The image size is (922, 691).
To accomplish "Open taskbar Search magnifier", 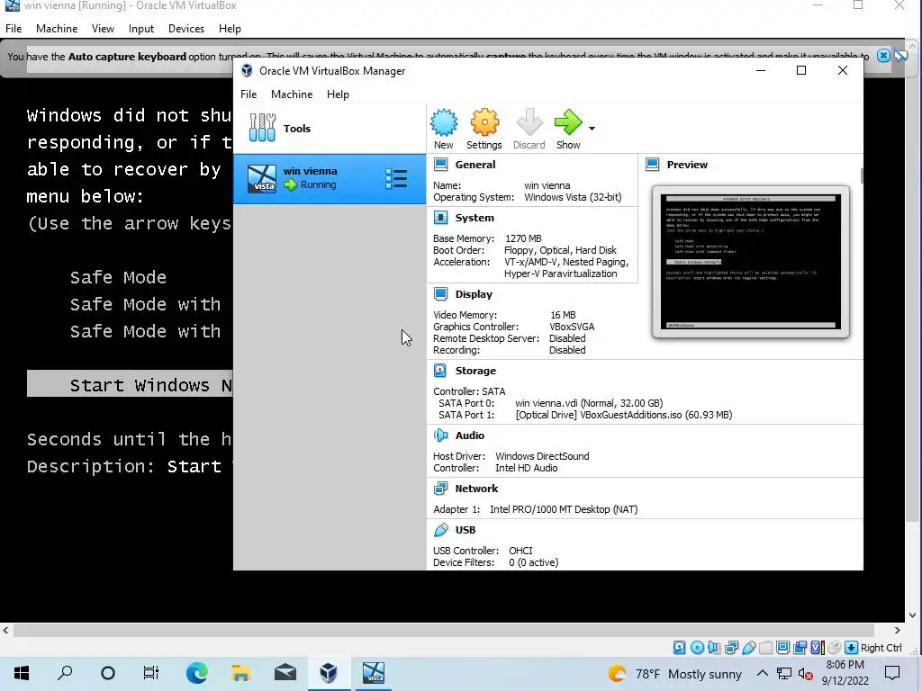I will tap(65, 673).
